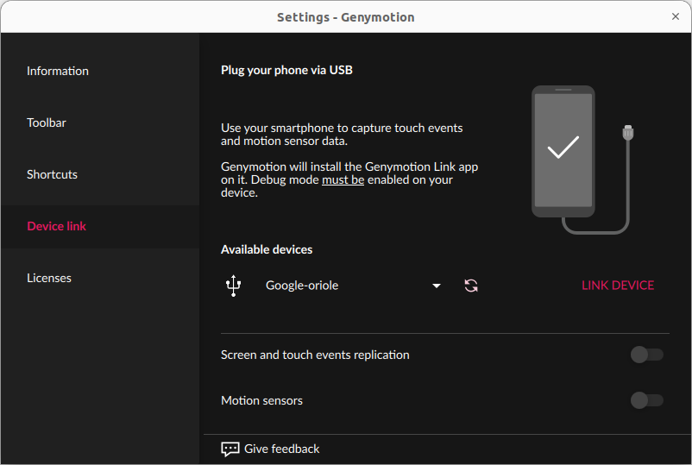Click the speech bubble feedback icon
Screen dimensions: 692x465
230,449
